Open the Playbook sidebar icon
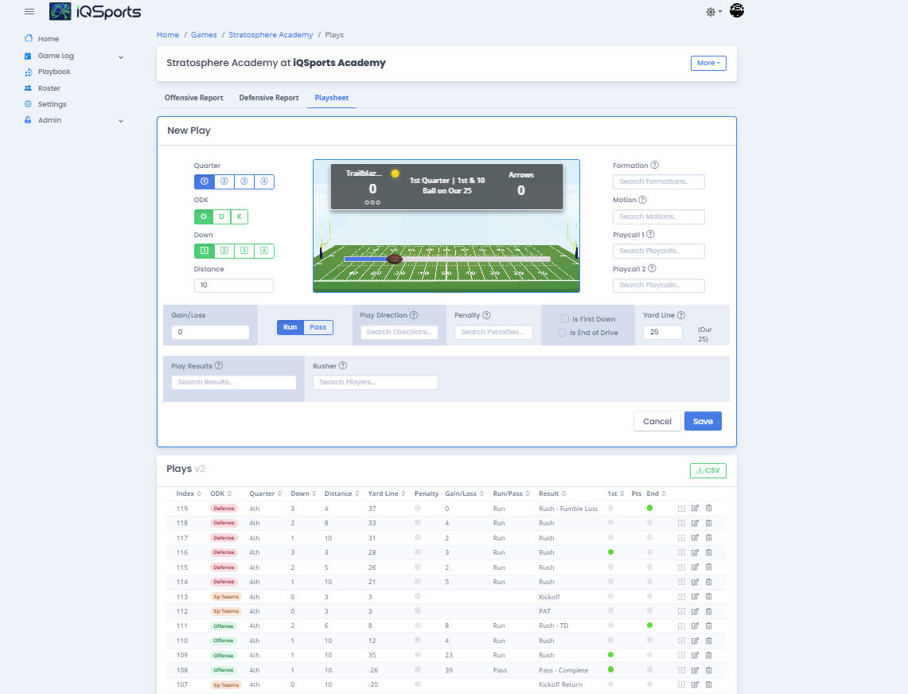Viewport: 908px width, 694px height. pos(28,72)
